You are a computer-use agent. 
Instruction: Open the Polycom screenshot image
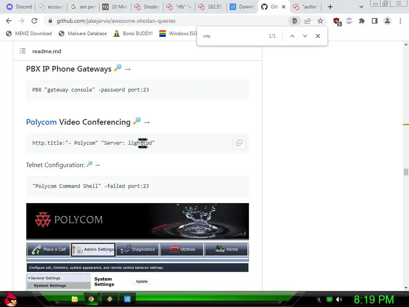(137, 246)
